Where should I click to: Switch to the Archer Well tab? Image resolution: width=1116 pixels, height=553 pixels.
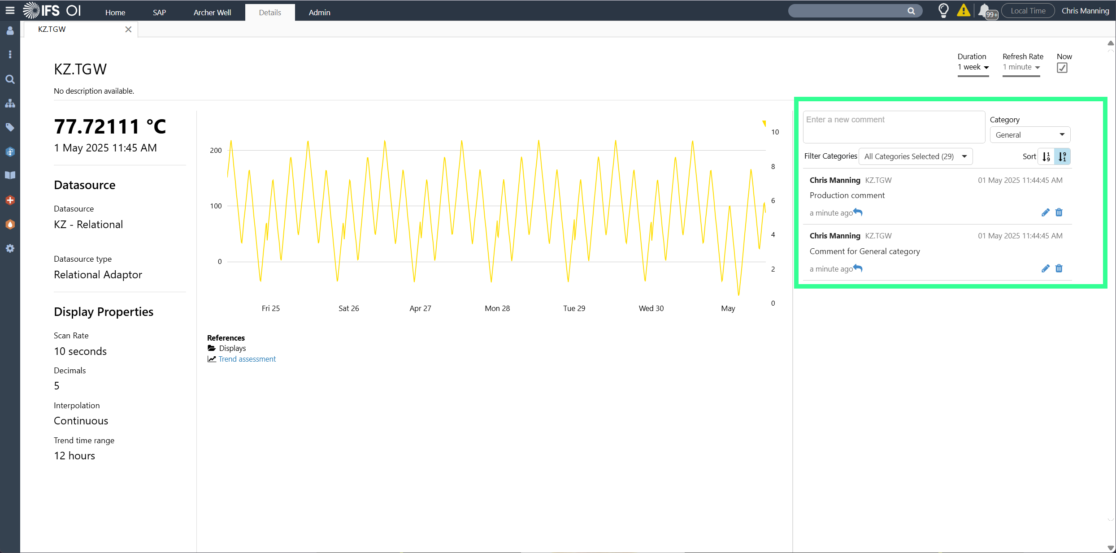point(212,13)
